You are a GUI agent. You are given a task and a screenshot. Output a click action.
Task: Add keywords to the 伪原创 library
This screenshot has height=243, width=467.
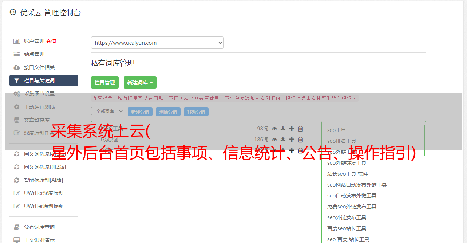coord(292,140)
